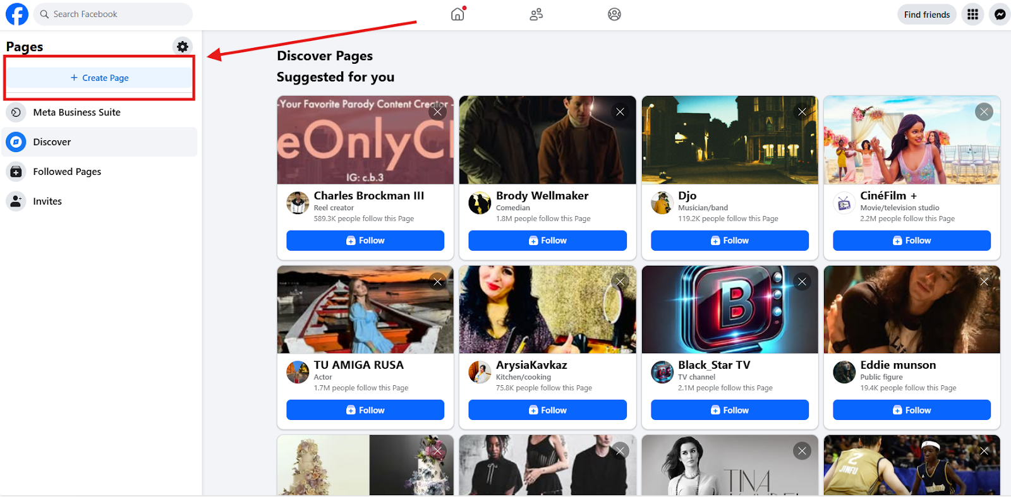Select the Discover sidebar item
The width and height of the screenshot is (1011, 497).
[52, 142]
